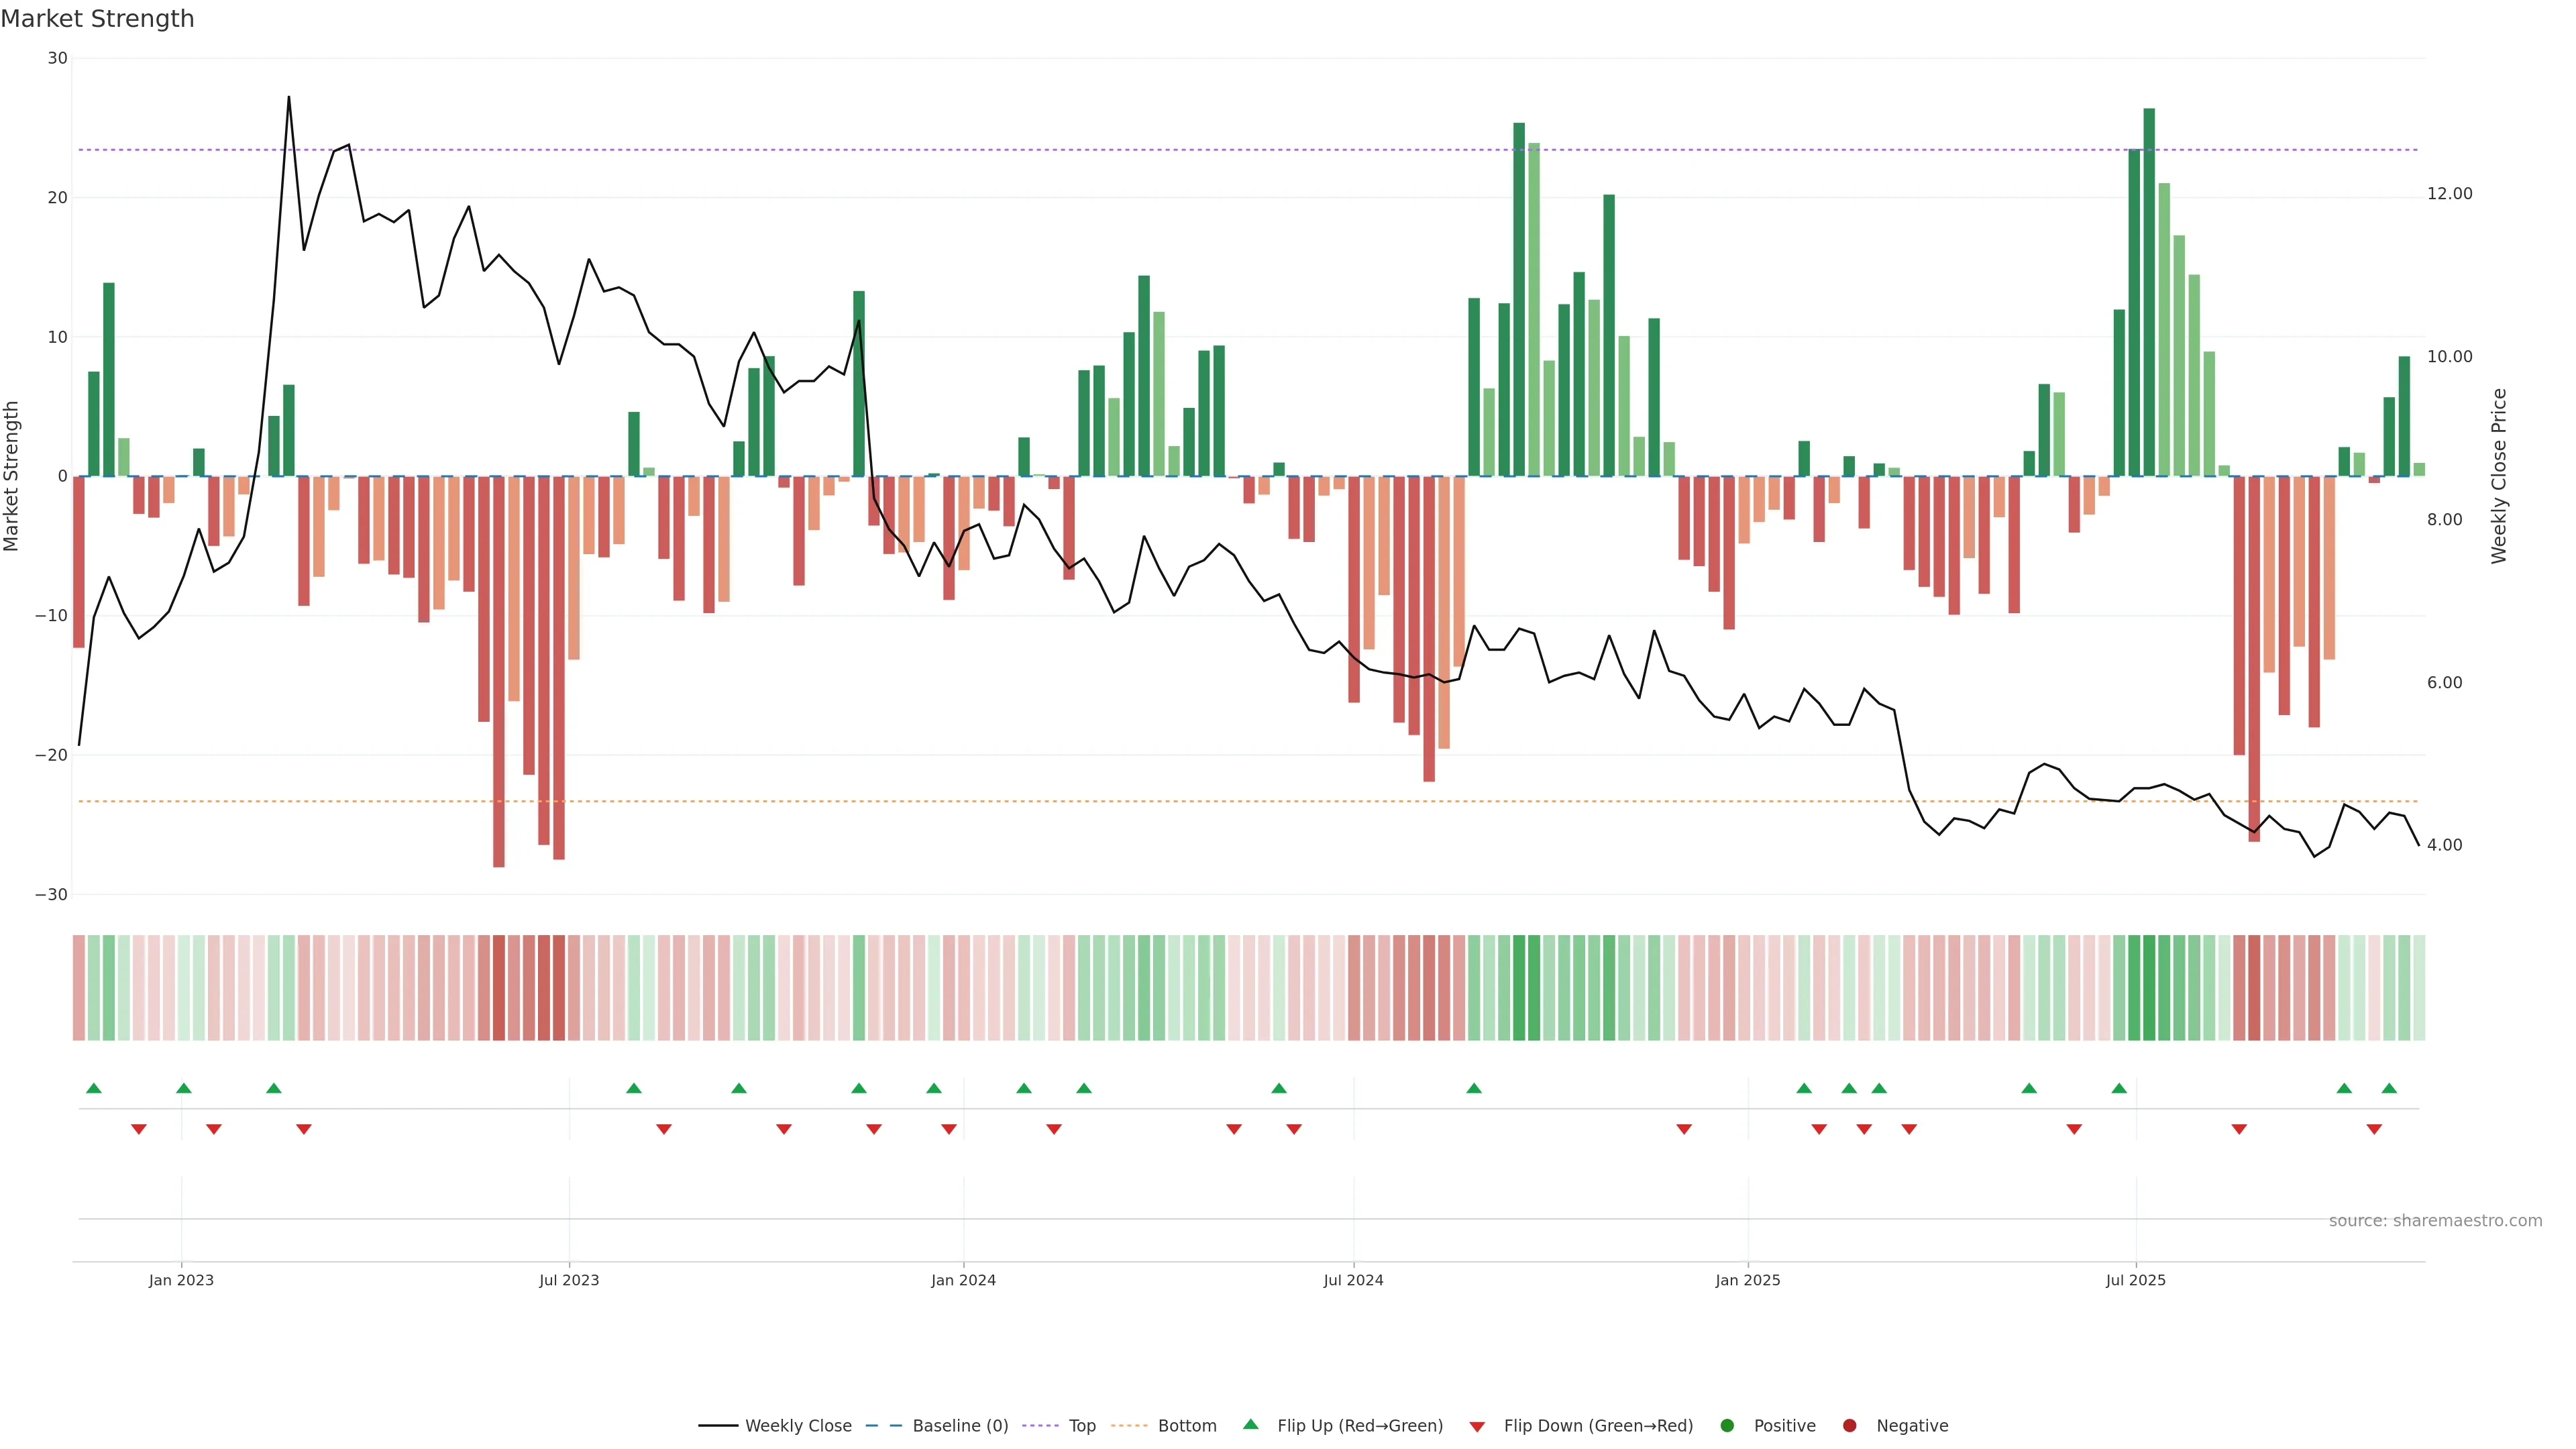Click the Flip Down red triangle legend icon
This screenshot has height=1449, width=2576.
(1477, 1426)
